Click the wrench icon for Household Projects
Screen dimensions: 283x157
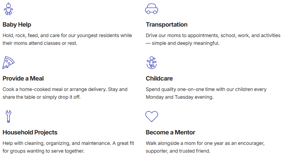(x=8, y=117)
